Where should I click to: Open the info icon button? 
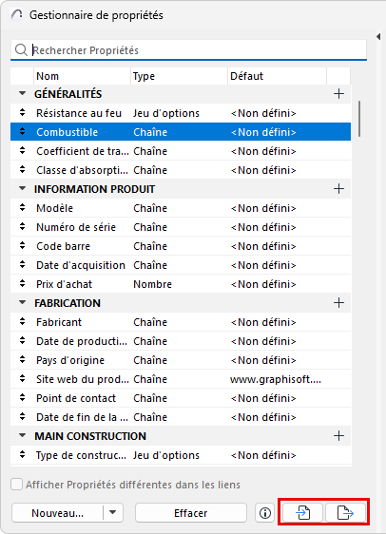pos(265,513)
